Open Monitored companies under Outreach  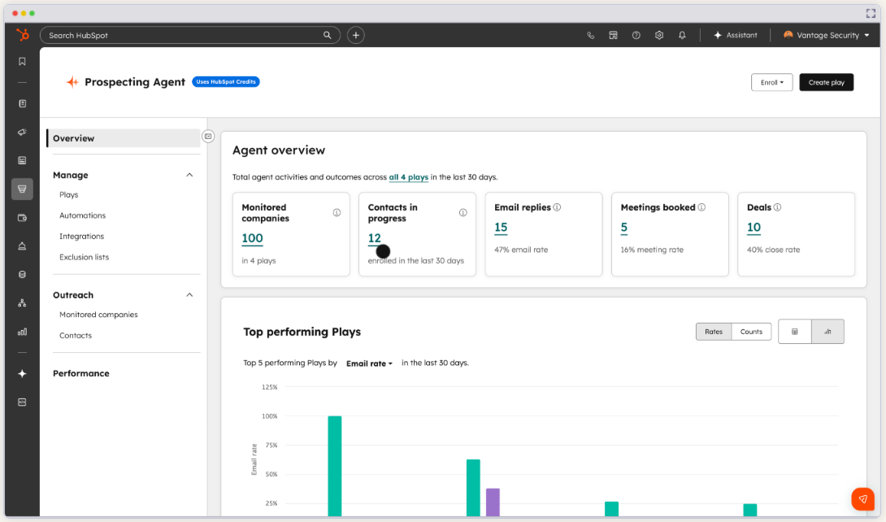coord(99,315)
